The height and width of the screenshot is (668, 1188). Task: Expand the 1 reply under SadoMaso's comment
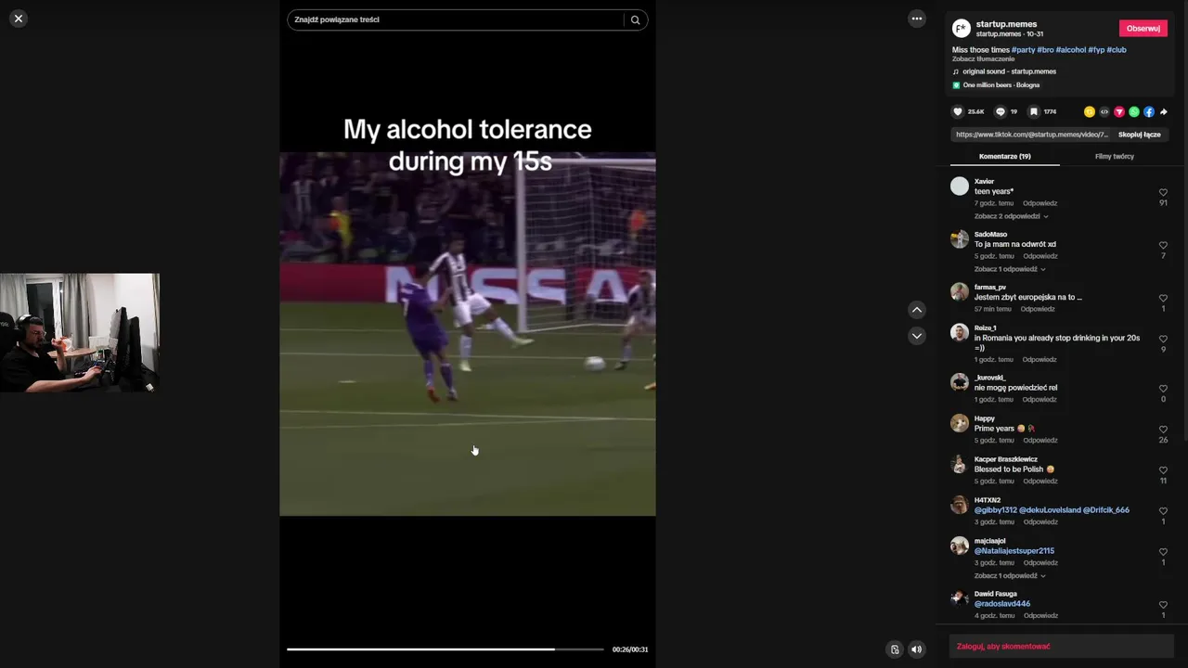[1010, 269]
